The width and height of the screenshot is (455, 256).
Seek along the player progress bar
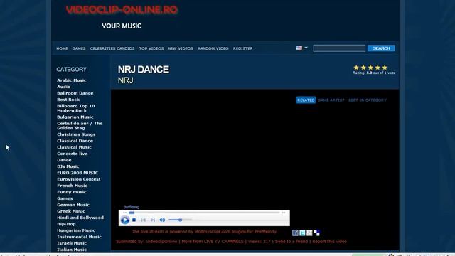(204, 213)
